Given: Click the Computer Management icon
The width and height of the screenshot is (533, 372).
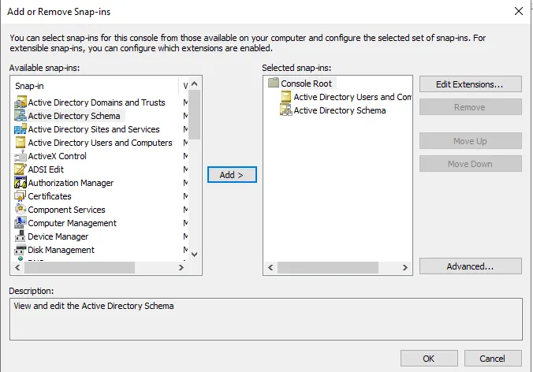Looking at the screenshot, I should 20,223.
